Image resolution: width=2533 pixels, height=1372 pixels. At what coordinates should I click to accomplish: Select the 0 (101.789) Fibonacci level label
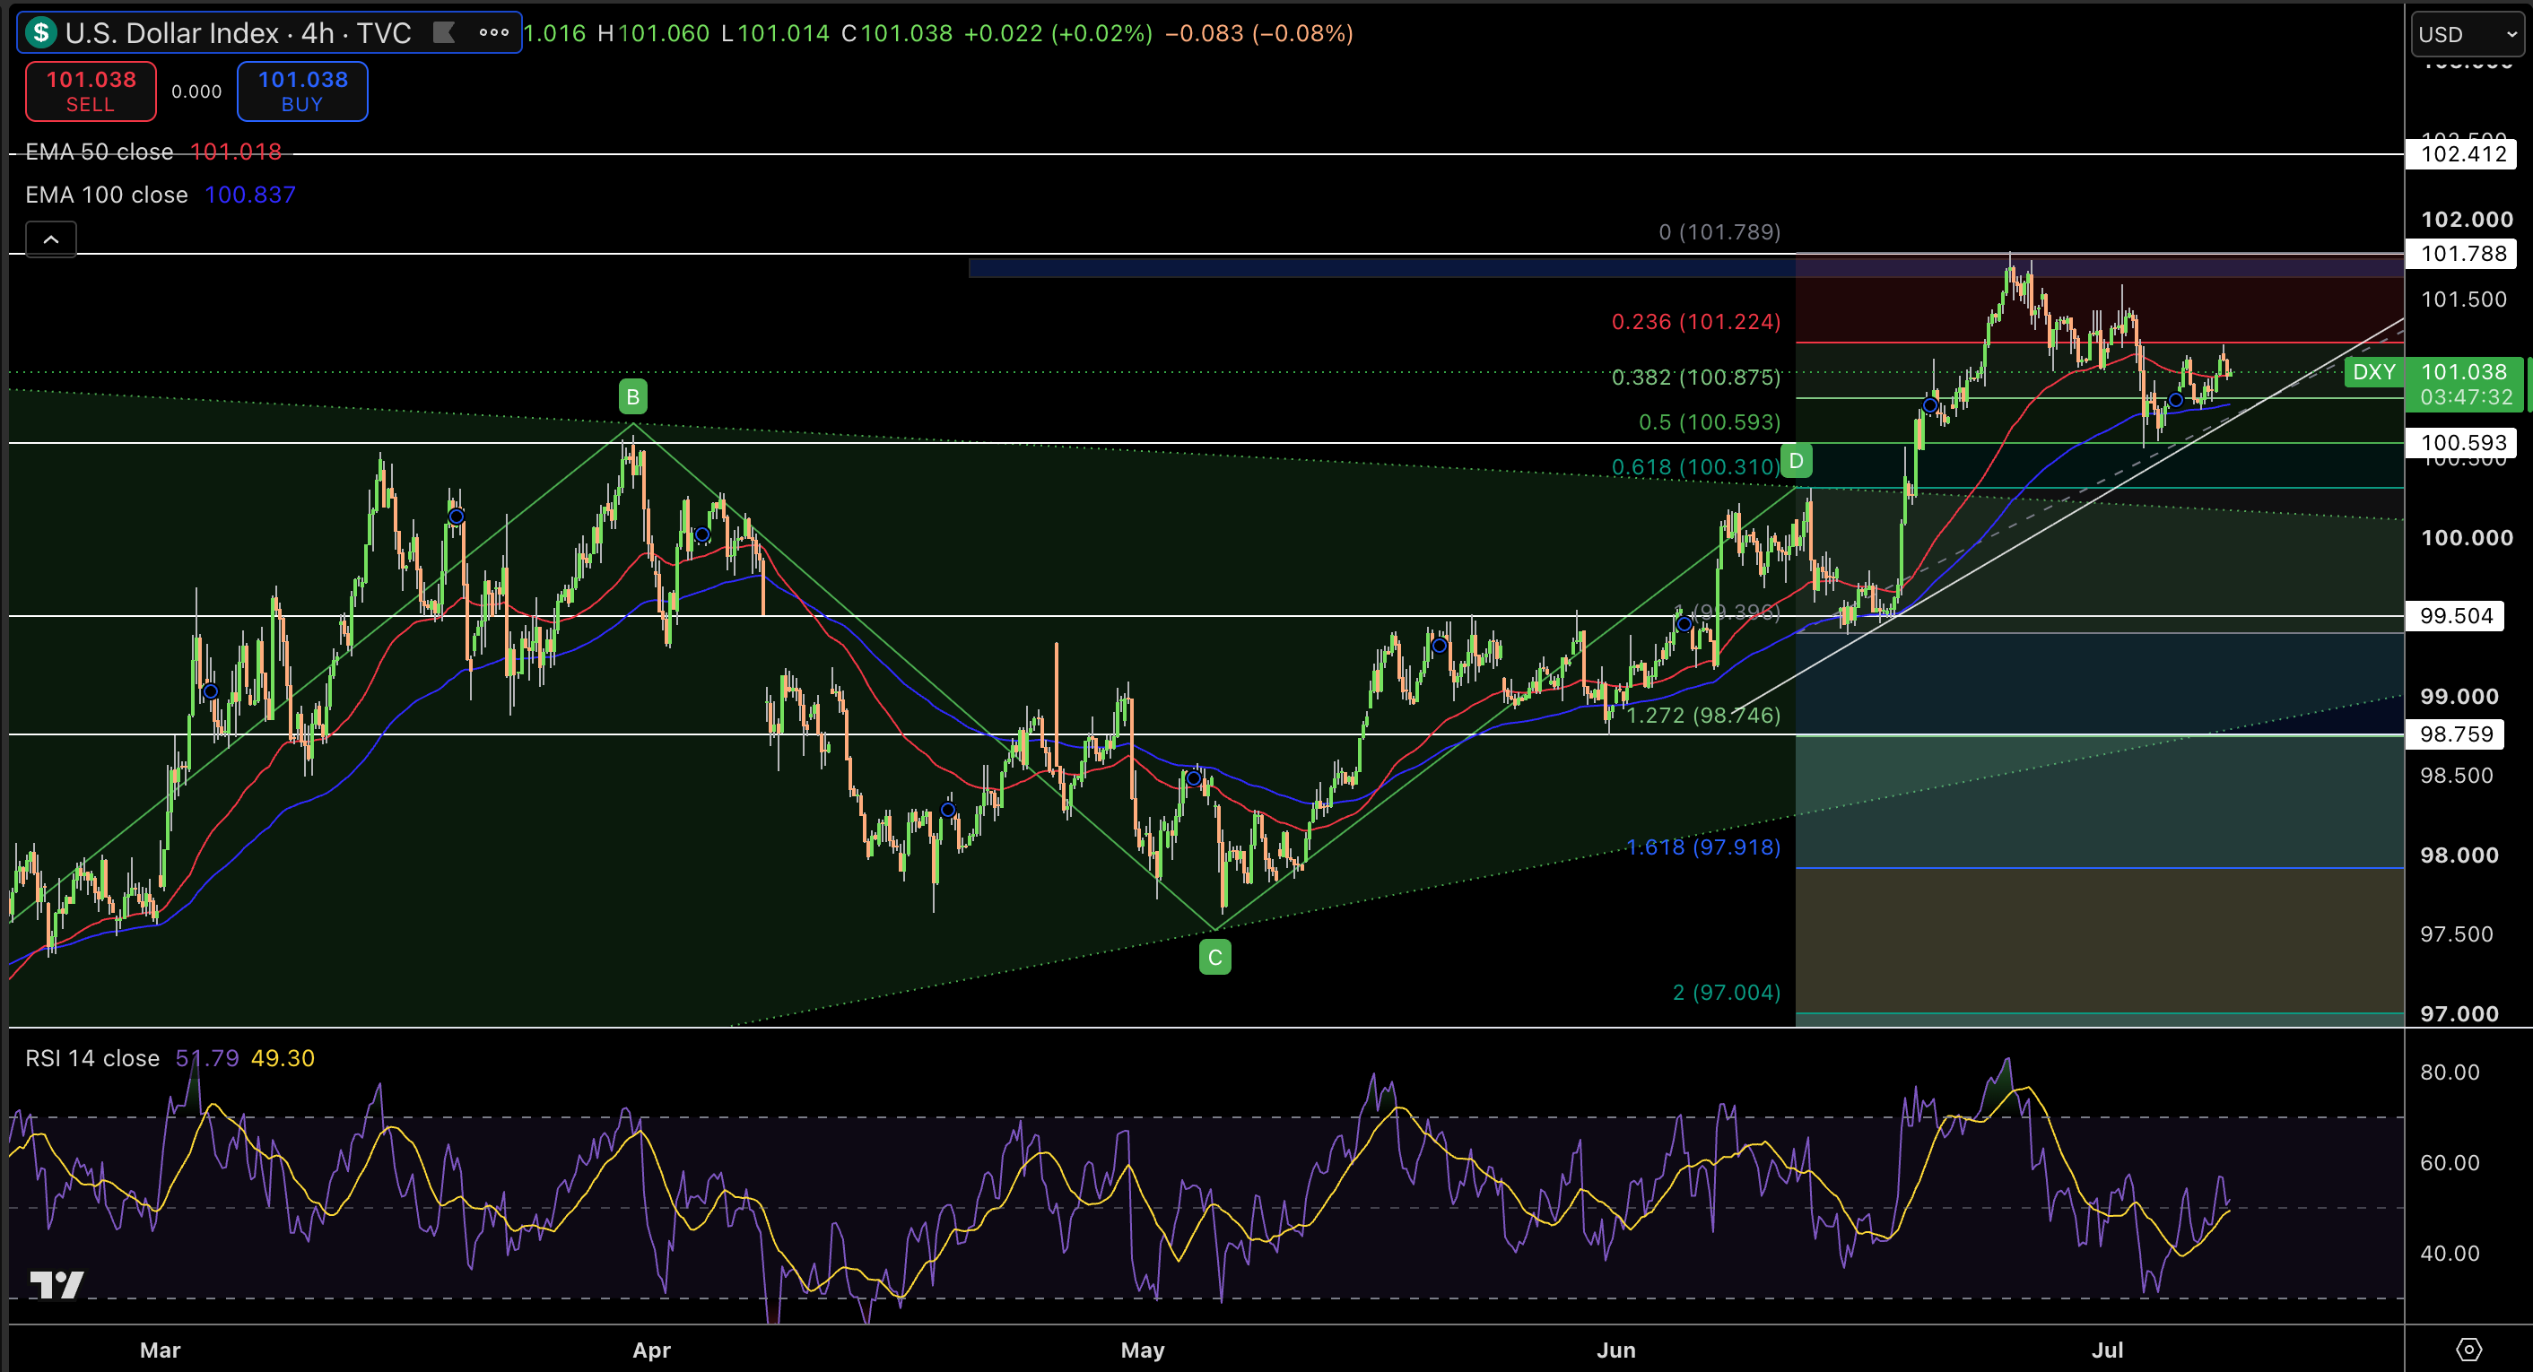pyautogui.click(x=1719, y=232)
